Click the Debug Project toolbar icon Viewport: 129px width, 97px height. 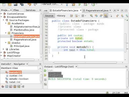pyautogui.click(x=85, y=4)
